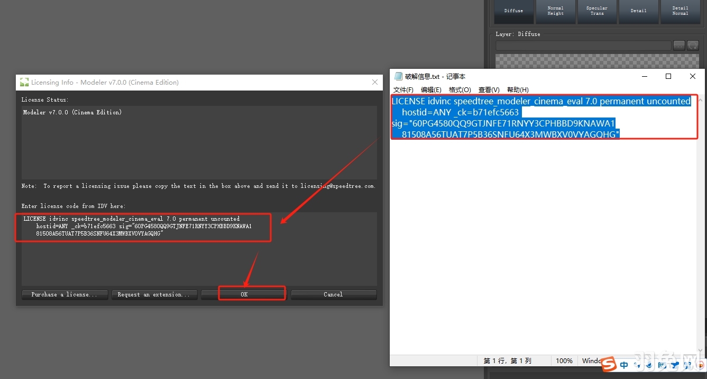Click the soft keyboard icon on input toolbar
Viewport: 707px width, 379px height.
[662, 365]
